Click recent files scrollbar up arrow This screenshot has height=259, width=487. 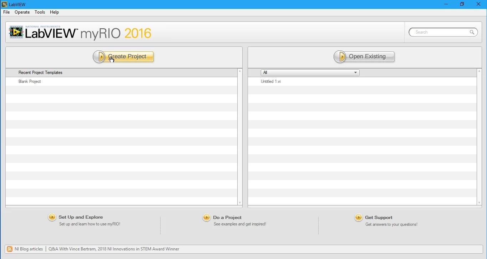479,71
